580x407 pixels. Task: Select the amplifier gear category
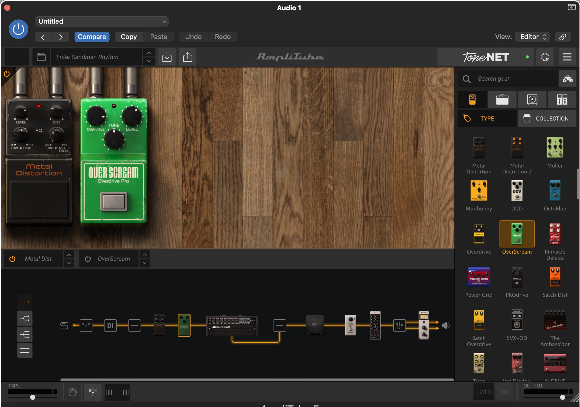(x=502, y=99)
